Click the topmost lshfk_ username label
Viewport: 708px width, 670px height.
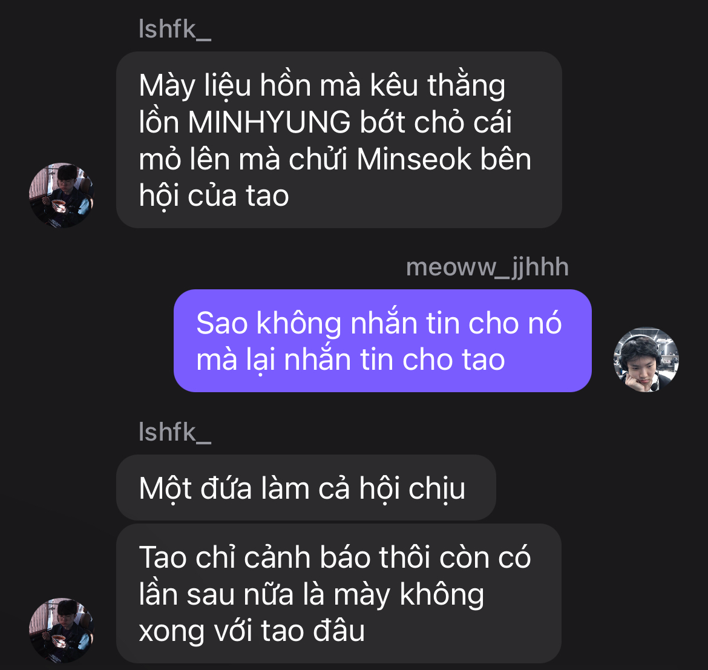click(x=175, y=29)
